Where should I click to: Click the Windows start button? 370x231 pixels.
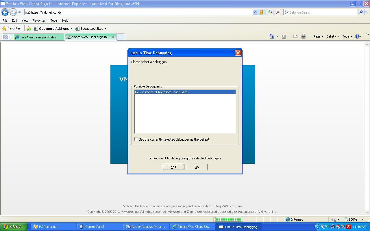coord(14,227)
